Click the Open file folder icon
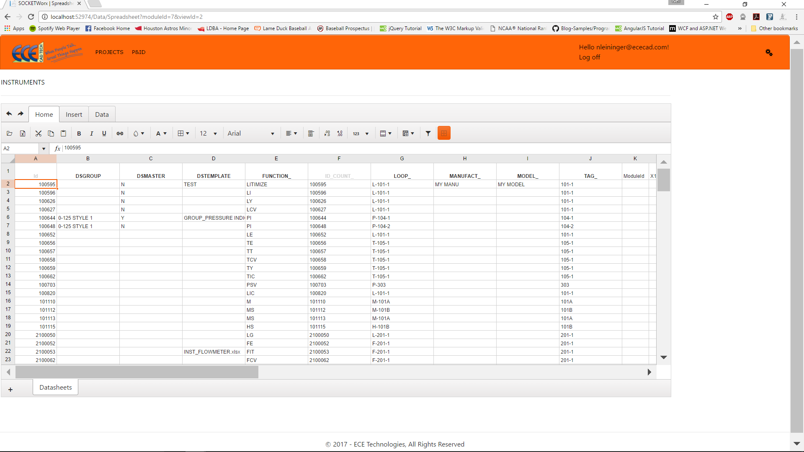 coord(9,134)
